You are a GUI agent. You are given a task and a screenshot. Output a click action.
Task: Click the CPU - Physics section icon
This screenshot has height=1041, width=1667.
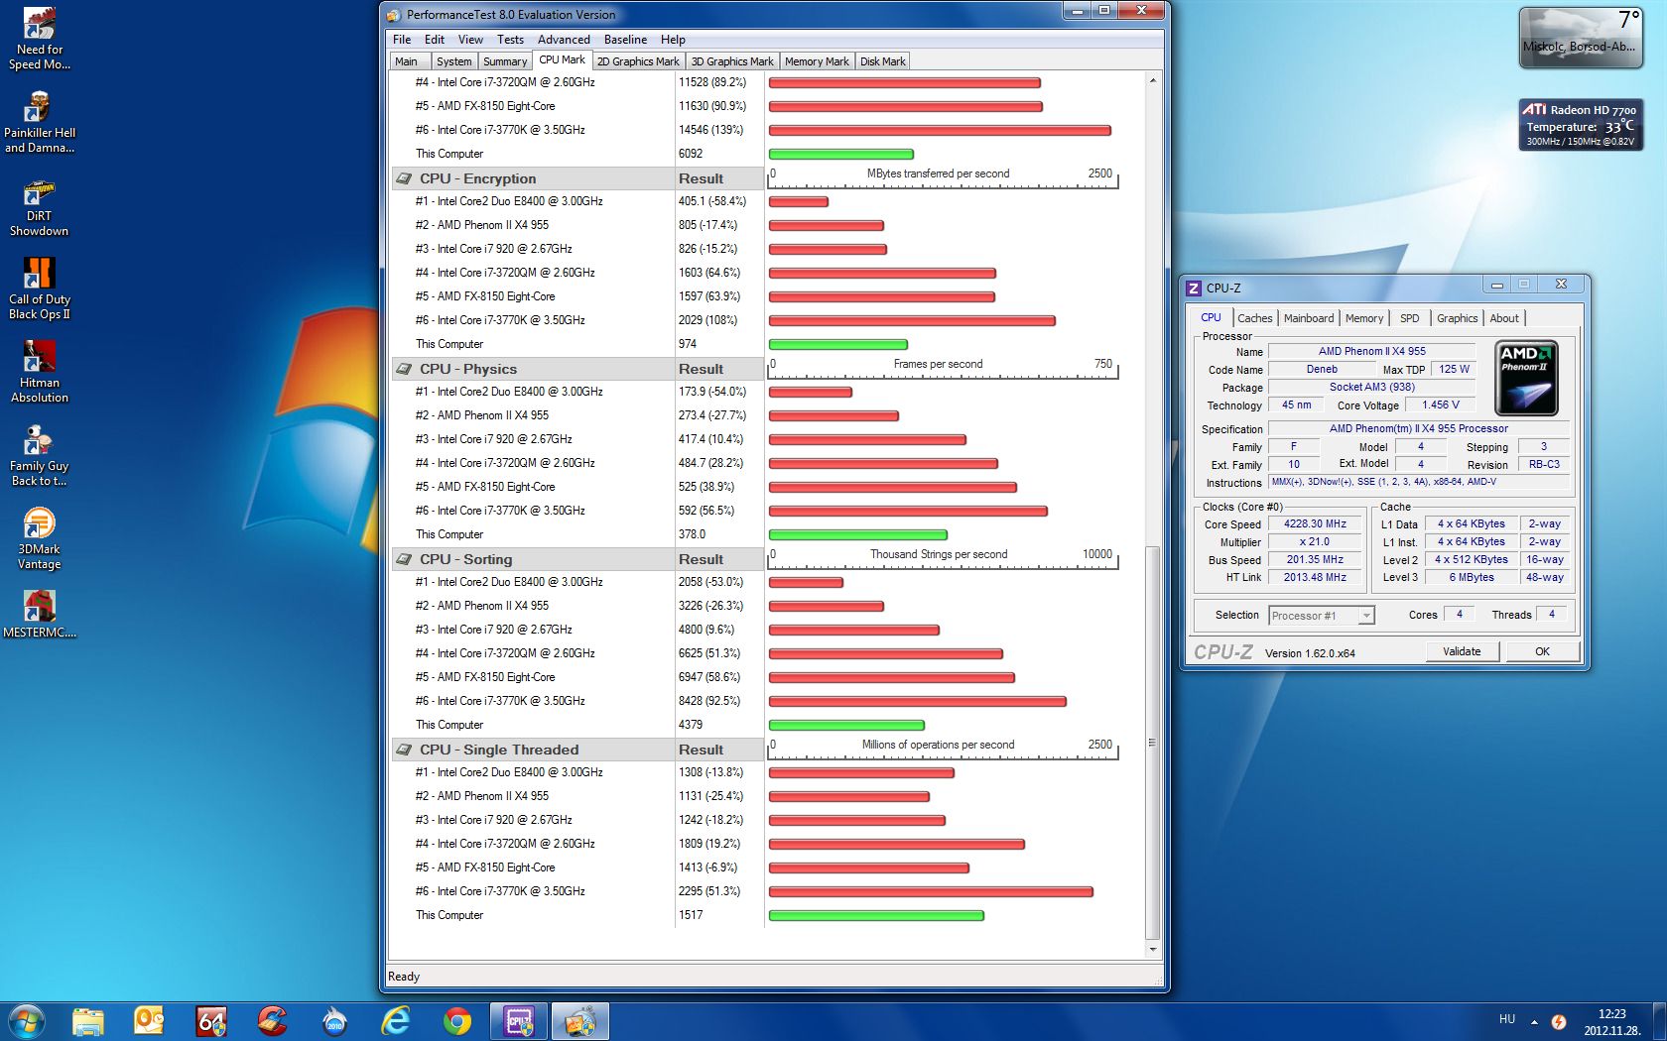click(x=404, y=369)
